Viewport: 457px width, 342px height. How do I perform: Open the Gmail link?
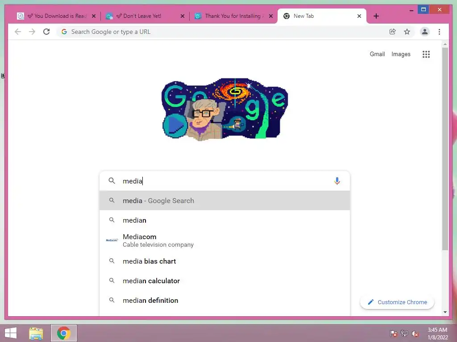tap(377, 54)
